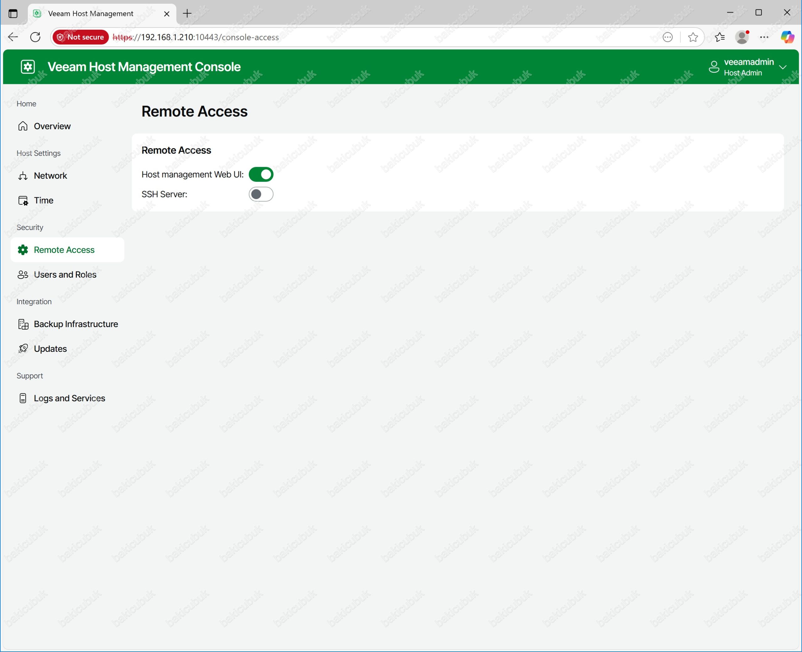Maximize the browser window
Screen dimensions: 802x652
[759, 13]
